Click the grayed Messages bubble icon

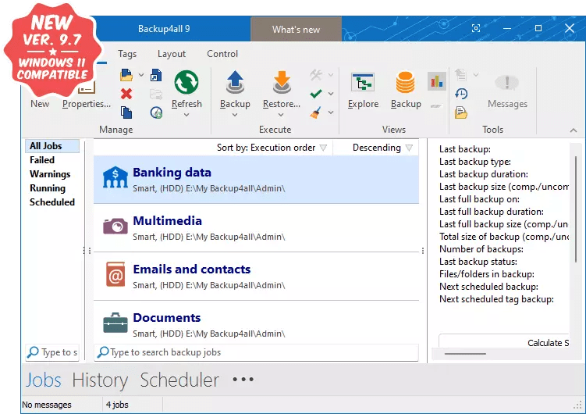tap(507, 83)
